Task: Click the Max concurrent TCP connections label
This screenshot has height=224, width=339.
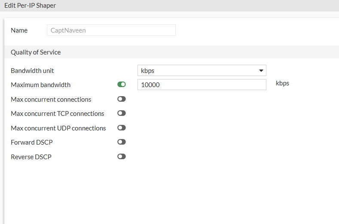Action: [x=57, y=114]
